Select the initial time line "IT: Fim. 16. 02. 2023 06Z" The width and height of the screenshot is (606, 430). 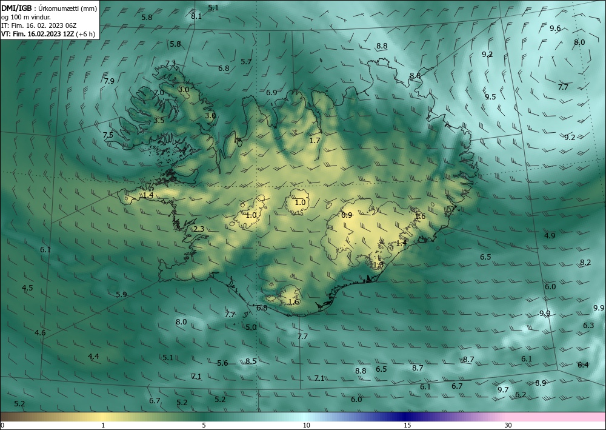[39, 25]
